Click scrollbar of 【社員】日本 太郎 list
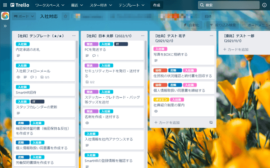Viewport: 270px width, 168px height. click(x=146, y=55)
